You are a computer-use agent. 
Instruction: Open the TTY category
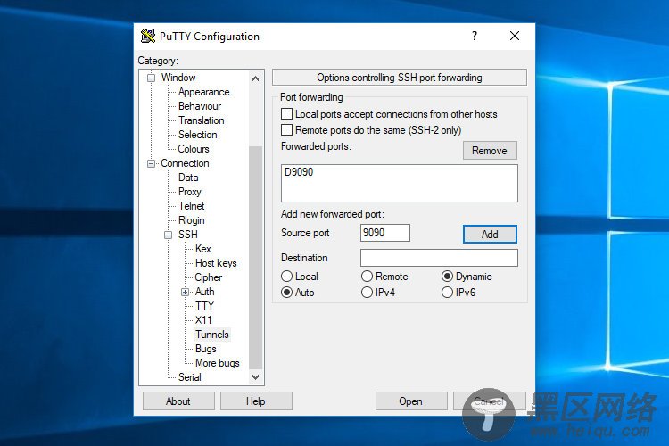[x=204, y=306]
